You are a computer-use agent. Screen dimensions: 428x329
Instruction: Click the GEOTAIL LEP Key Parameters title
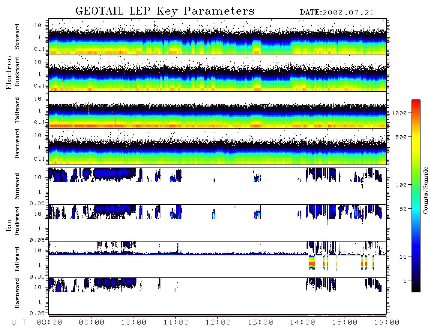pos(165,11)
